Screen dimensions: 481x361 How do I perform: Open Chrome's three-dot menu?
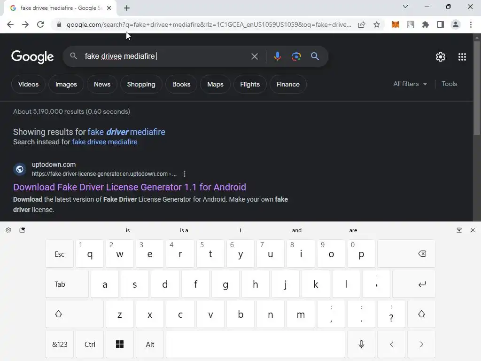point(471,24)
